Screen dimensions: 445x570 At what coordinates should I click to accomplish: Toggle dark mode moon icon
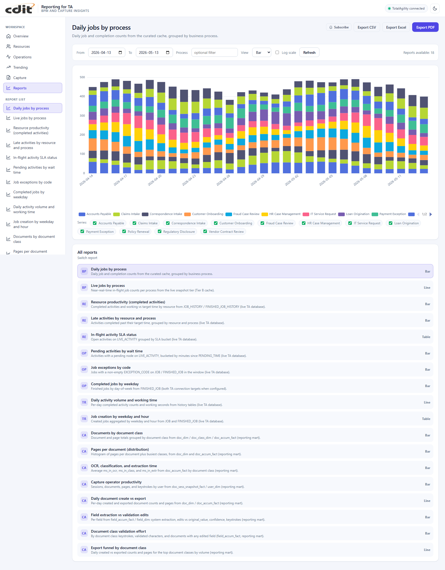pyautogui.click(x=435, y=8)
